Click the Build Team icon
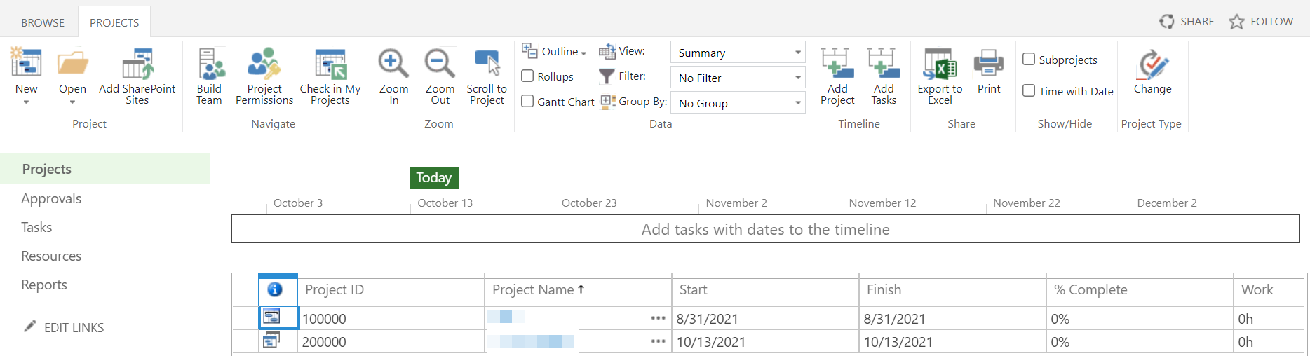The height and width of the screenshot is (356, 1310). coord(209,76)
